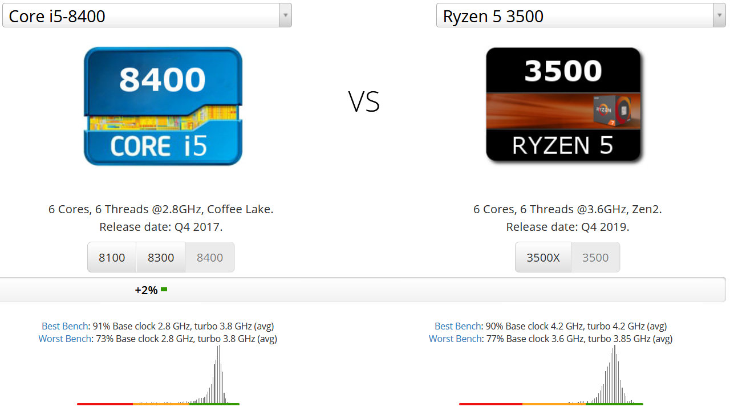
Task: Click the Ryzen 5 3500 product badge image
Action: (x=563, y=105)
